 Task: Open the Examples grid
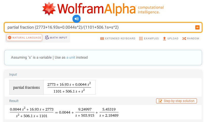(149, 39)
